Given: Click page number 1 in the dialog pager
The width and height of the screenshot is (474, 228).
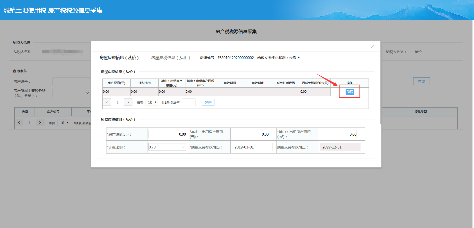Looking at the screenshot, I should point(118,102).
